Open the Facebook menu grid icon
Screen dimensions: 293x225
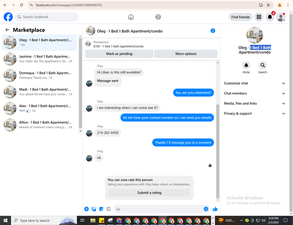(259, 17)
